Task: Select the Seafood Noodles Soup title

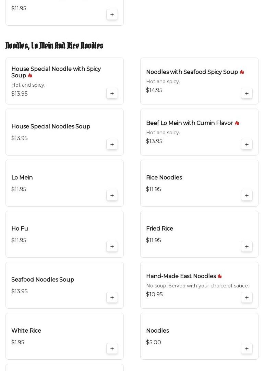Action: tap(43, 280)
